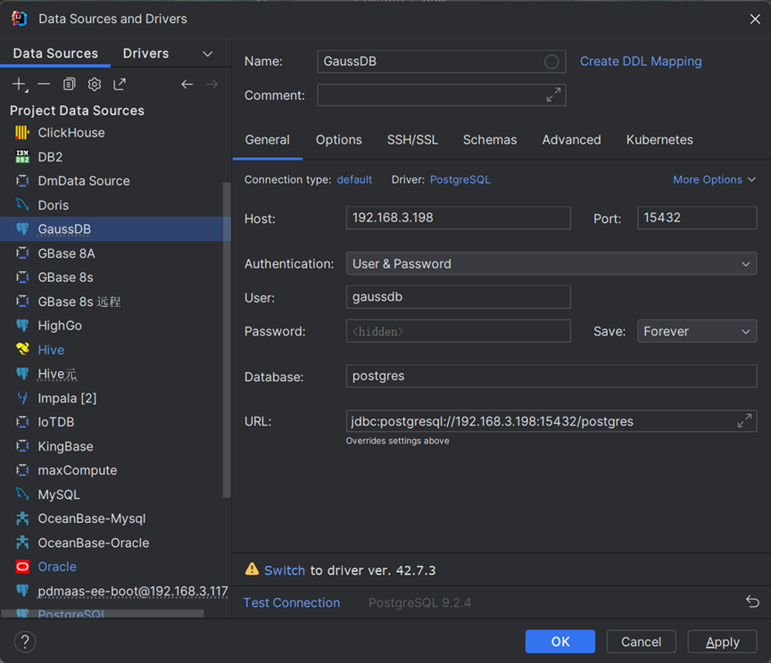The image size is (771, 663).
Task: Open the Authentication dropdown
Action: (551, 264)
